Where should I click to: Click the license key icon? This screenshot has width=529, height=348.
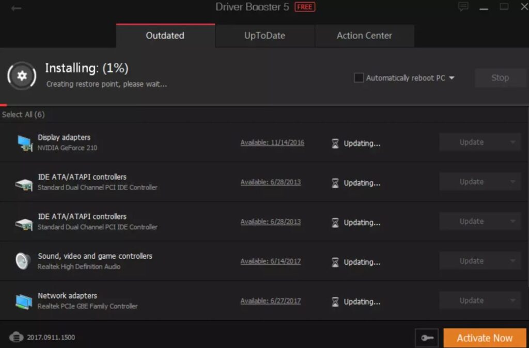[427, 338]
